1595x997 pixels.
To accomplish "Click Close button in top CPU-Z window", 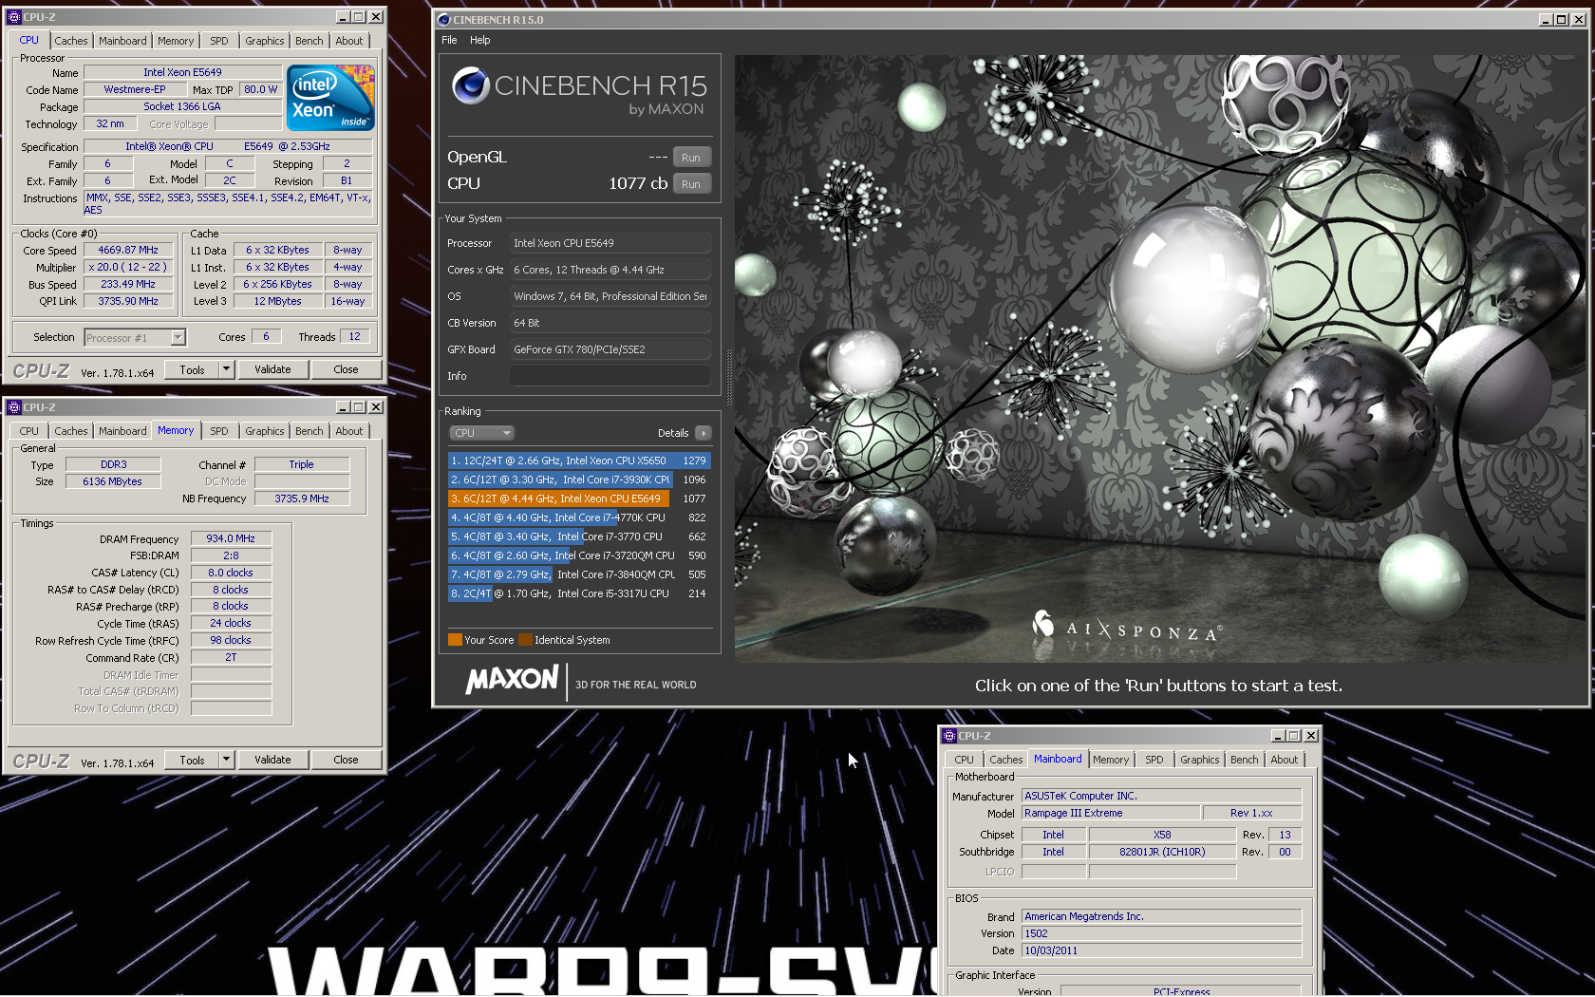I will (x=346, y=369).
